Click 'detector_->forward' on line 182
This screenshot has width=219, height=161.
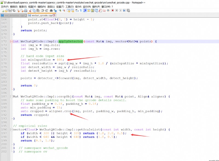tap(54, 78)
